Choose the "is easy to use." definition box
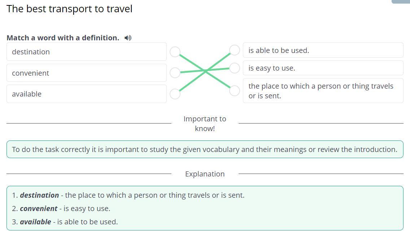Screen dimensions: 410x242 click(323, 68)
